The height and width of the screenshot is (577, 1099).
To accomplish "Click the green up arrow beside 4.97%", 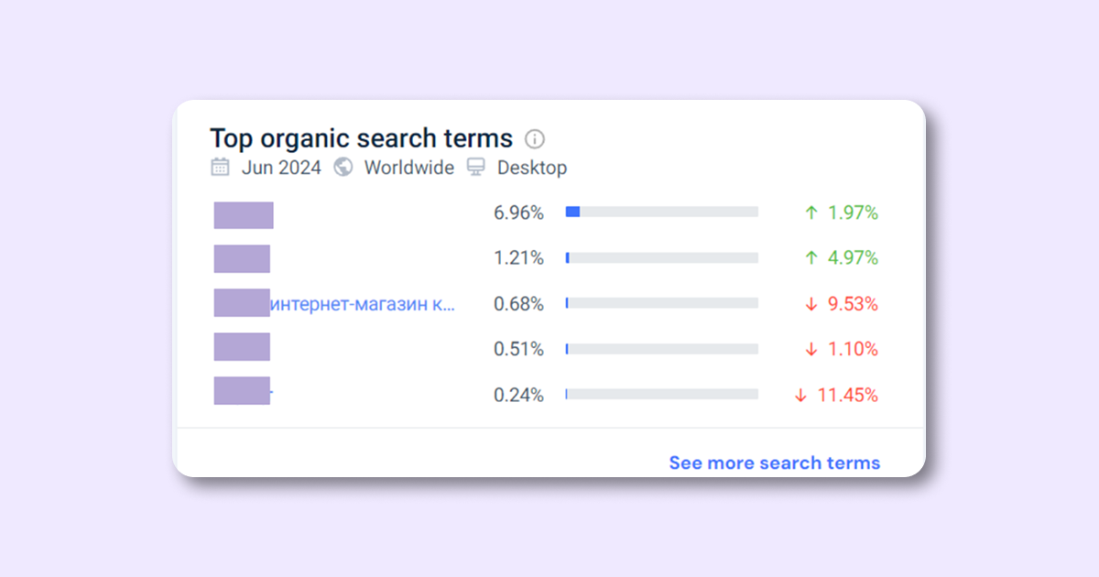I will tap(811, 258).
